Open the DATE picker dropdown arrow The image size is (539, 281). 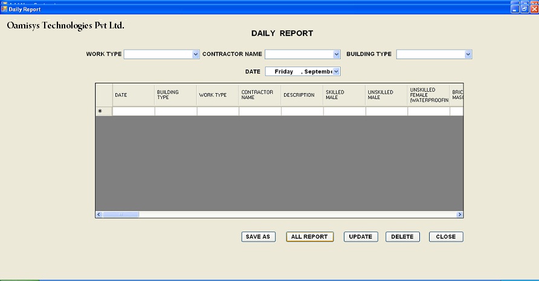tap(337, 71)
